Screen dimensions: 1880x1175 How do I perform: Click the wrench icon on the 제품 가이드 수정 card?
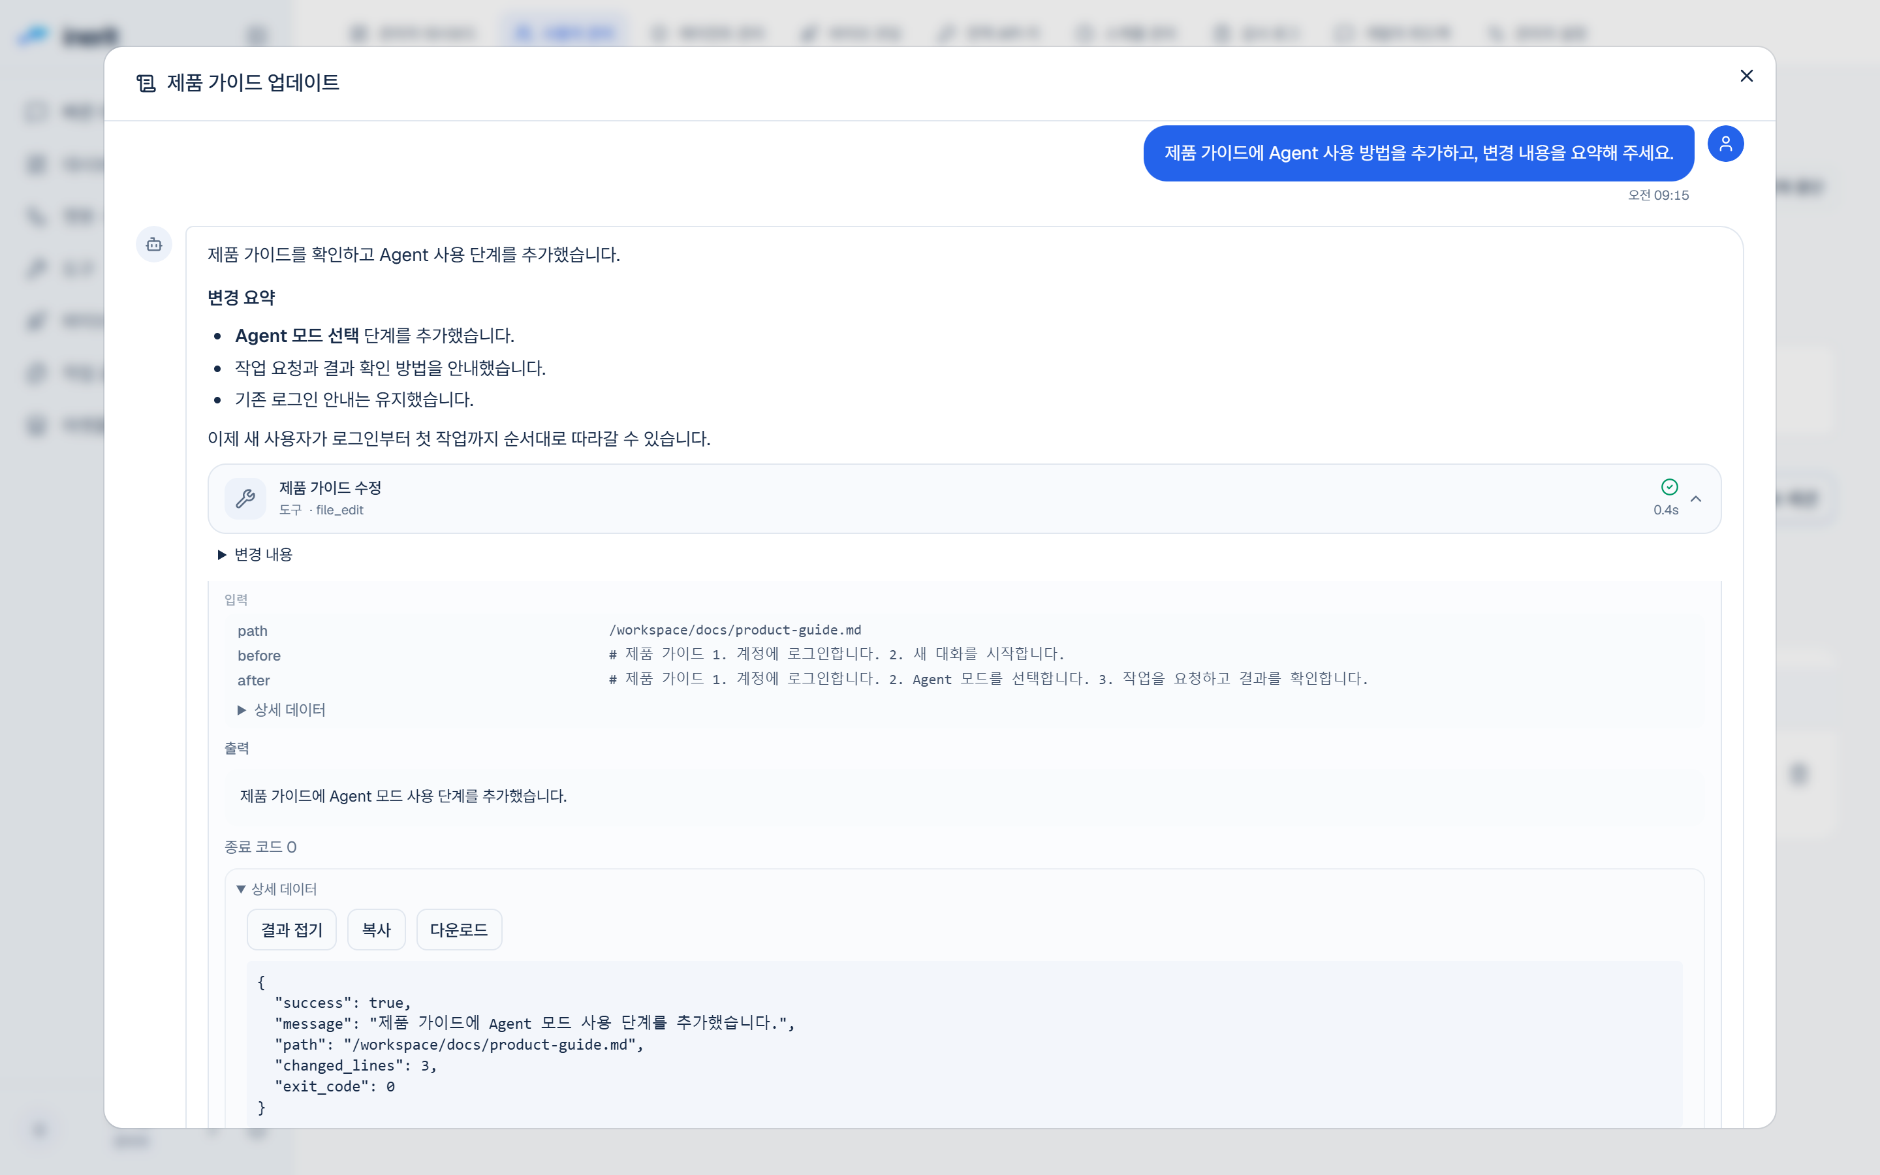pyautogui.click(x=245, y=498)
